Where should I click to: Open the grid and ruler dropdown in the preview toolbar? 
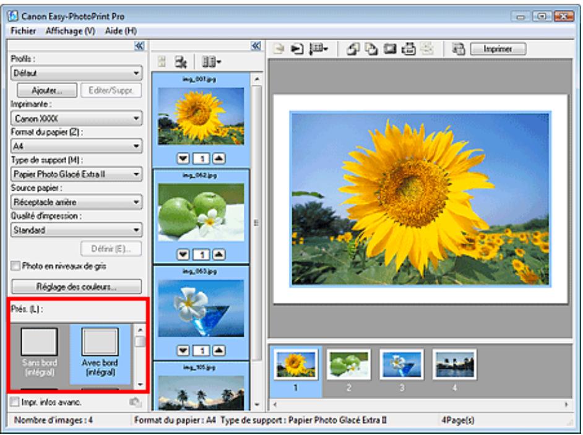[319, 49]
